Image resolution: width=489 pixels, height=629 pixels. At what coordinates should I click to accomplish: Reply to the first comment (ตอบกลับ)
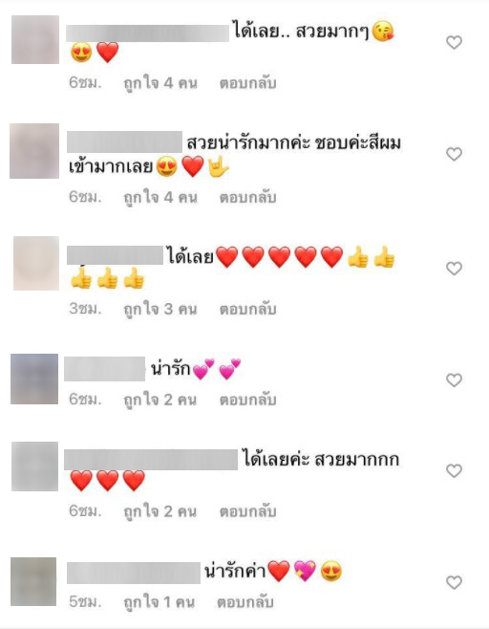click(247, 83)
